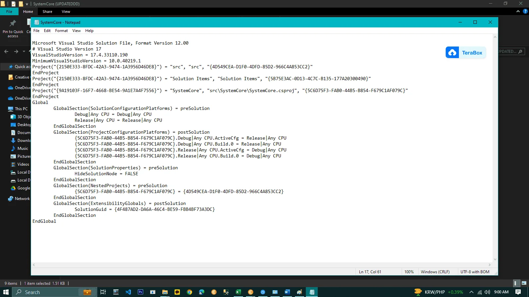
Task: Show hidden system tray icons
Action: point(471,292)
